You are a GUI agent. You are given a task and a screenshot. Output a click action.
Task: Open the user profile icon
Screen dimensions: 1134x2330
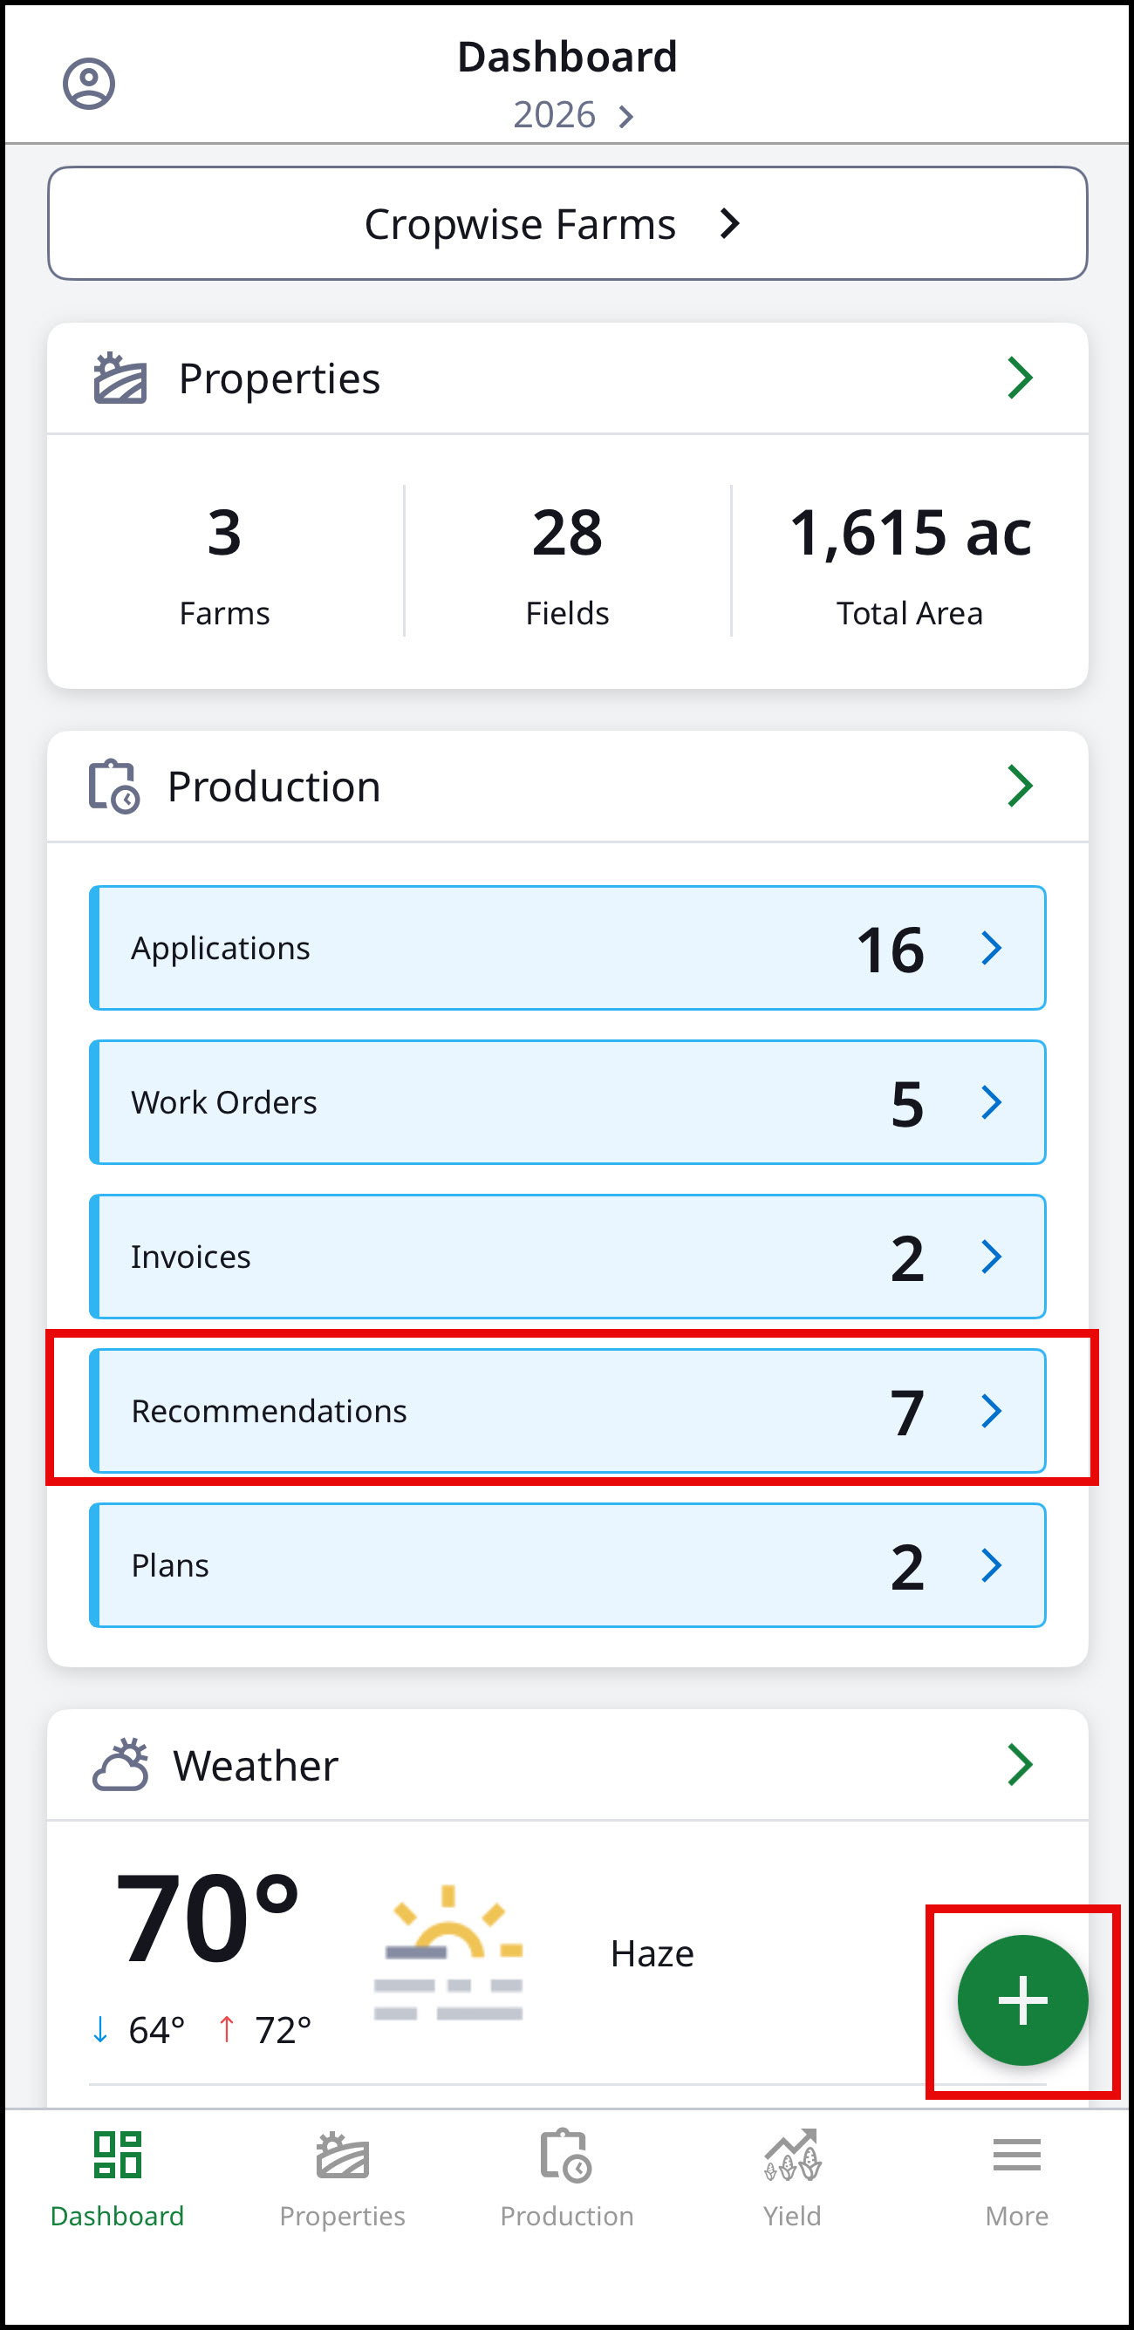click(x=89, y=84)
